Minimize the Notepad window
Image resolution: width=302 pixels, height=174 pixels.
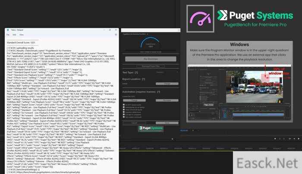[x=104, y=30]
